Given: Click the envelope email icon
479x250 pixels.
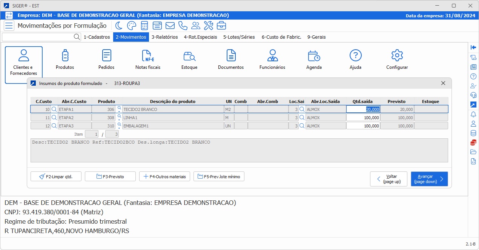Looking at the screenshot, I should click(170, 26).
